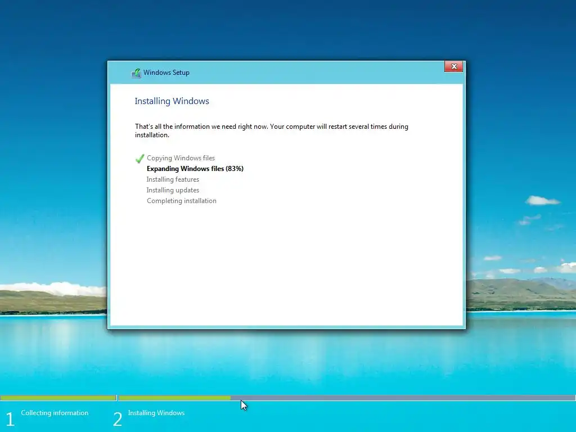Click 'Collecting information' stage label
This screenshot has width=576, height=432.
[55, 413]
